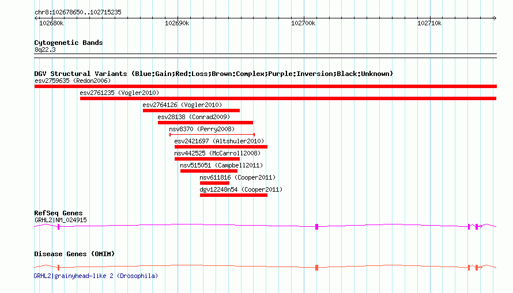Click the orange OMIM exon near 102700k
This screenshot has width=513, height=293.
(316, 268)
